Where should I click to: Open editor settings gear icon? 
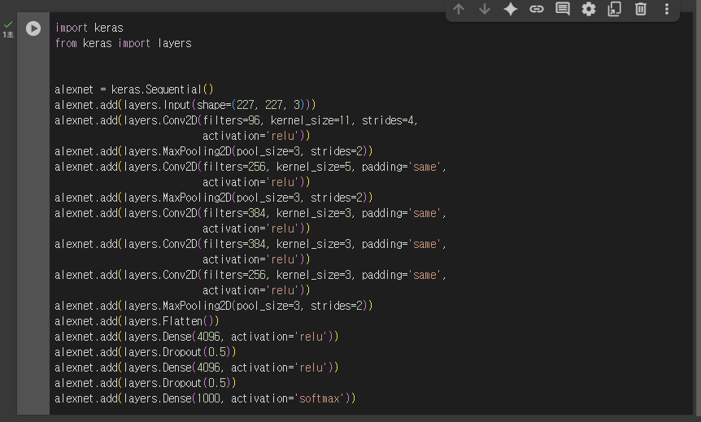click(x=588, y=9)
